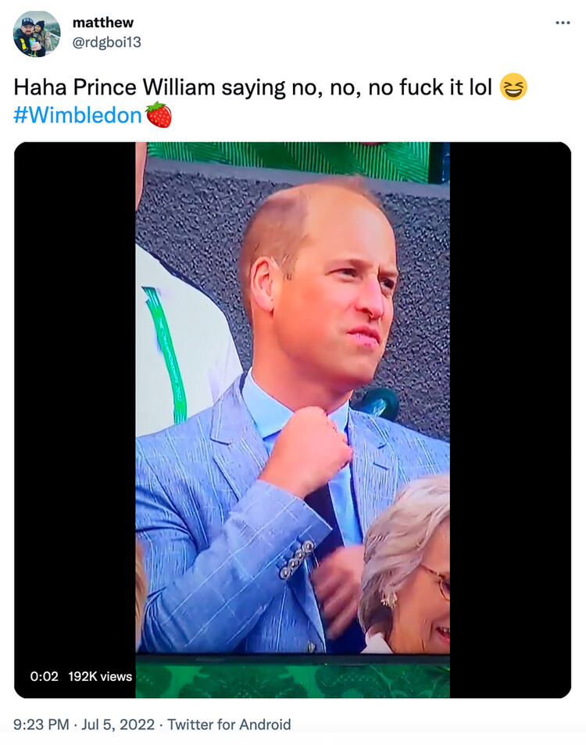Click the Jul 5, 2022 date
This screenshot has height=745, width=586.
click(118, 725)
